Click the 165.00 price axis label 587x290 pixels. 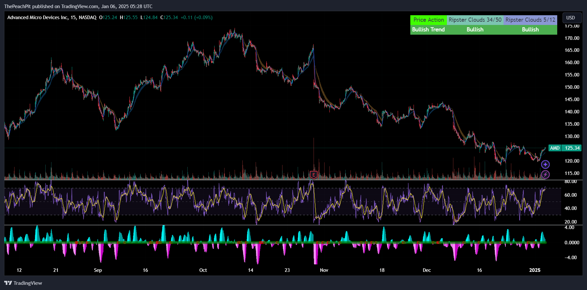(x=572, y=50)
